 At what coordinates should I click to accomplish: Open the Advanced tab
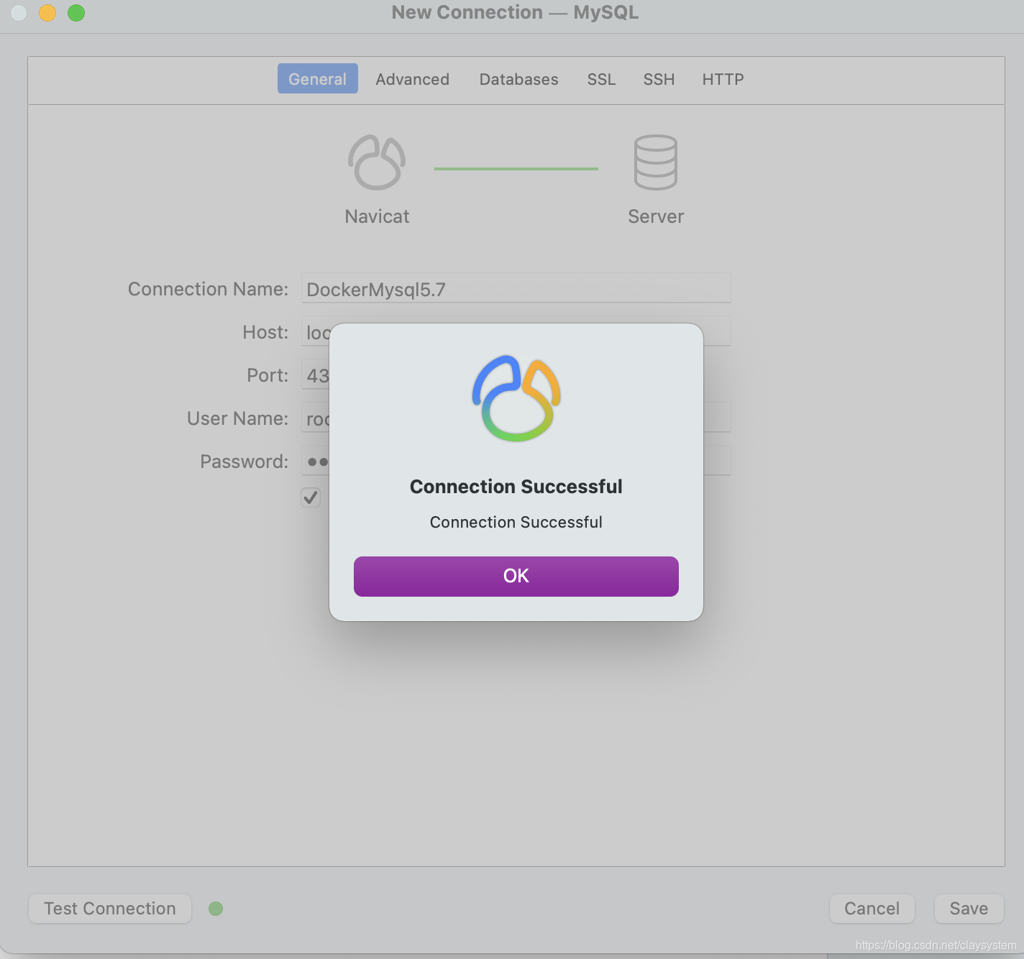click(413, 79)
